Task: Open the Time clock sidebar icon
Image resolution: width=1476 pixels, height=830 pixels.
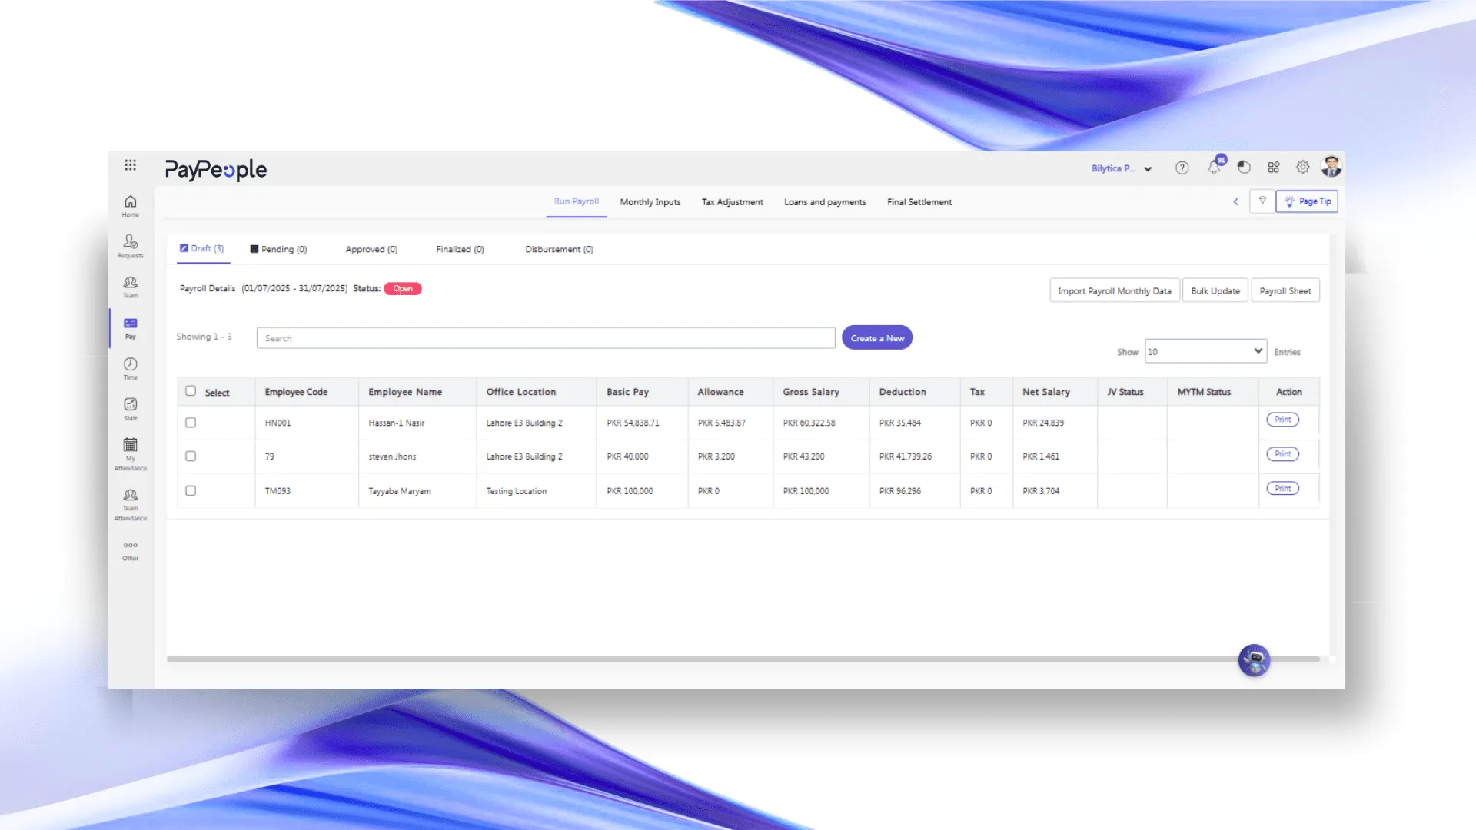Action: coord(130,367)
